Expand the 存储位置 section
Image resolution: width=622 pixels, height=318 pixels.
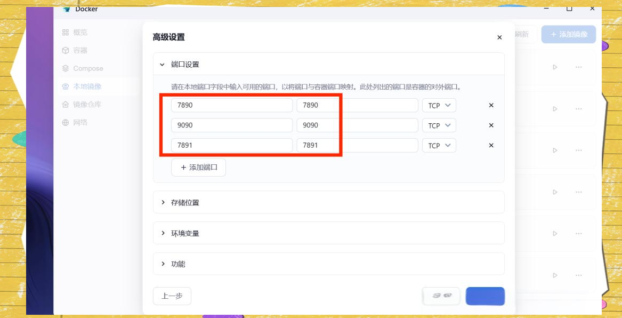(x=163, y=203)
